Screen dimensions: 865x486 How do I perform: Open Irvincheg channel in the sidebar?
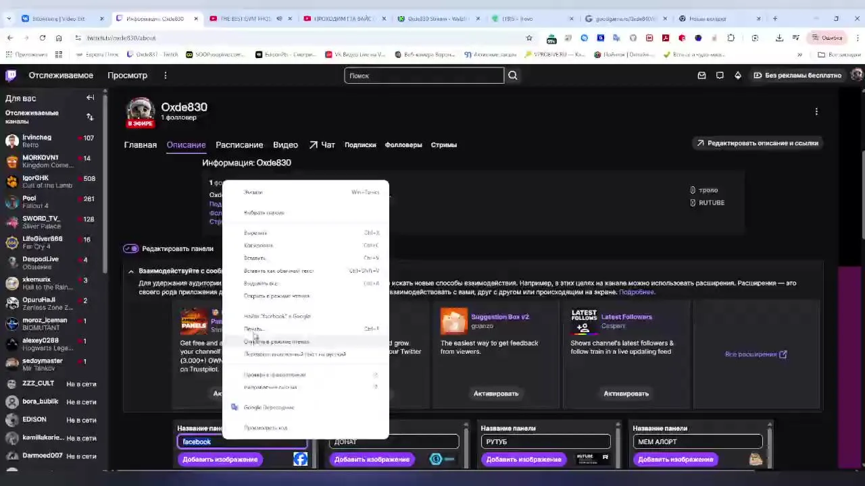click(x=51, y=141)
